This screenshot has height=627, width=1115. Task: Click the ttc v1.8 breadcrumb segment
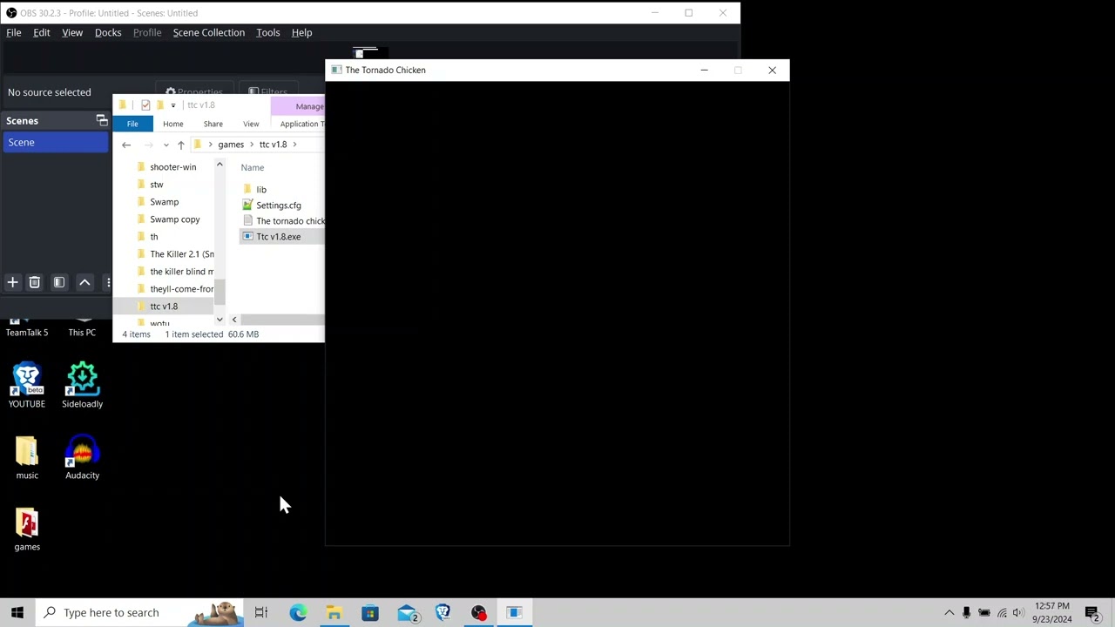coord(273,145)
